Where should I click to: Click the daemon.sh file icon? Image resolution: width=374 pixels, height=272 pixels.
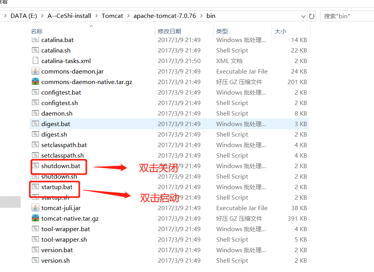point(35,113)
